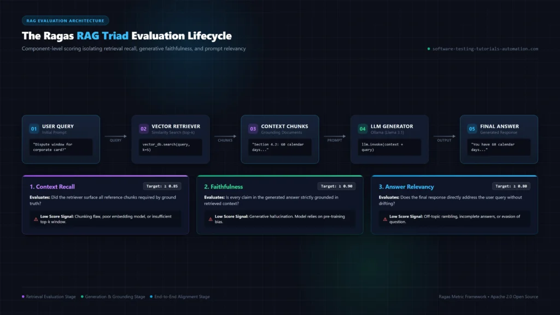Select the 'Target: ≥ 0.80' badge
Viewport: 560px width, 315px height.
pyautogui.click(x=511, y=186)
